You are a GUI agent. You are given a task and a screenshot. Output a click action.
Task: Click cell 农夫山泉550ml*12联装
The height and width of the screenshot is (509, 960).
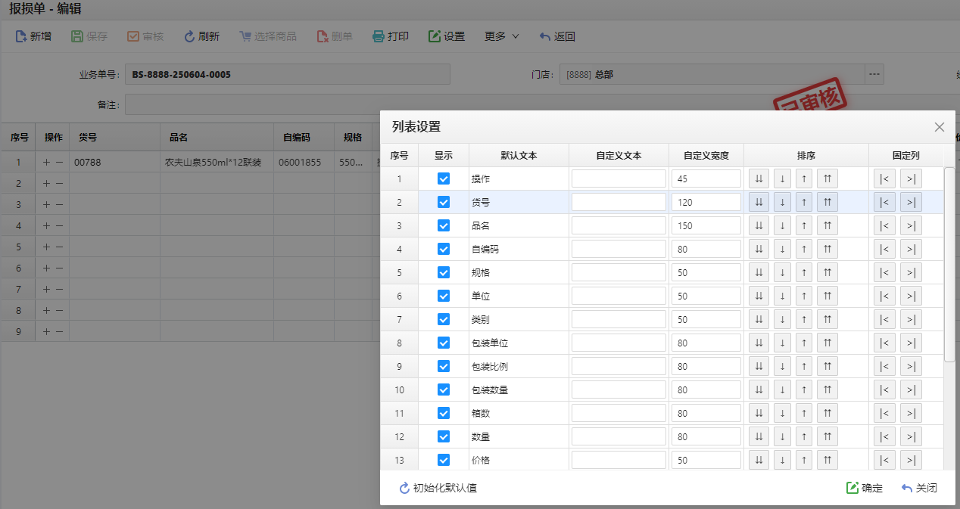tap(218, 162)
